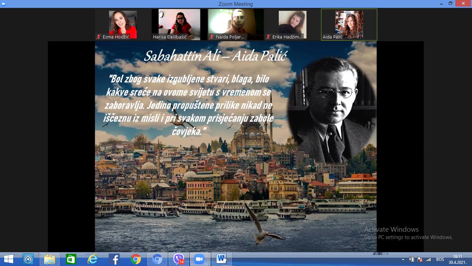
Task: Open the speedometer app in the taskbar
Action: tap(28, 259)
